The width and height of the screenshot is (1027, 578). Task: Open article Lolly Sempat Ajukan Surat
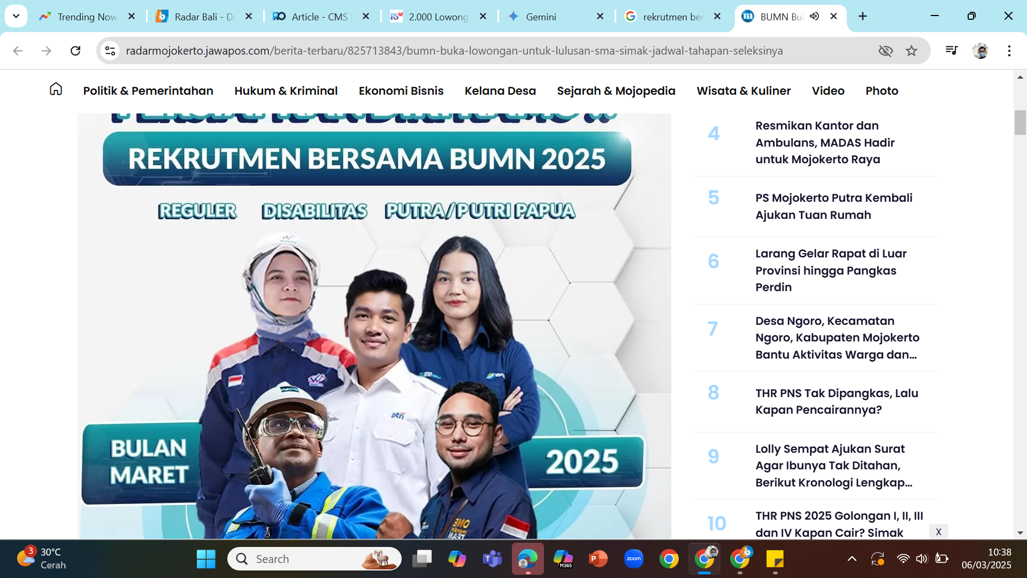(x=833, y=466)
